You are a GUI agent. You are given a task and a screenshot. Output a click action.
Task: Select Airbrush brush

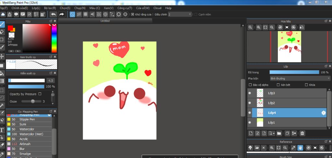[x=29, y=144]
